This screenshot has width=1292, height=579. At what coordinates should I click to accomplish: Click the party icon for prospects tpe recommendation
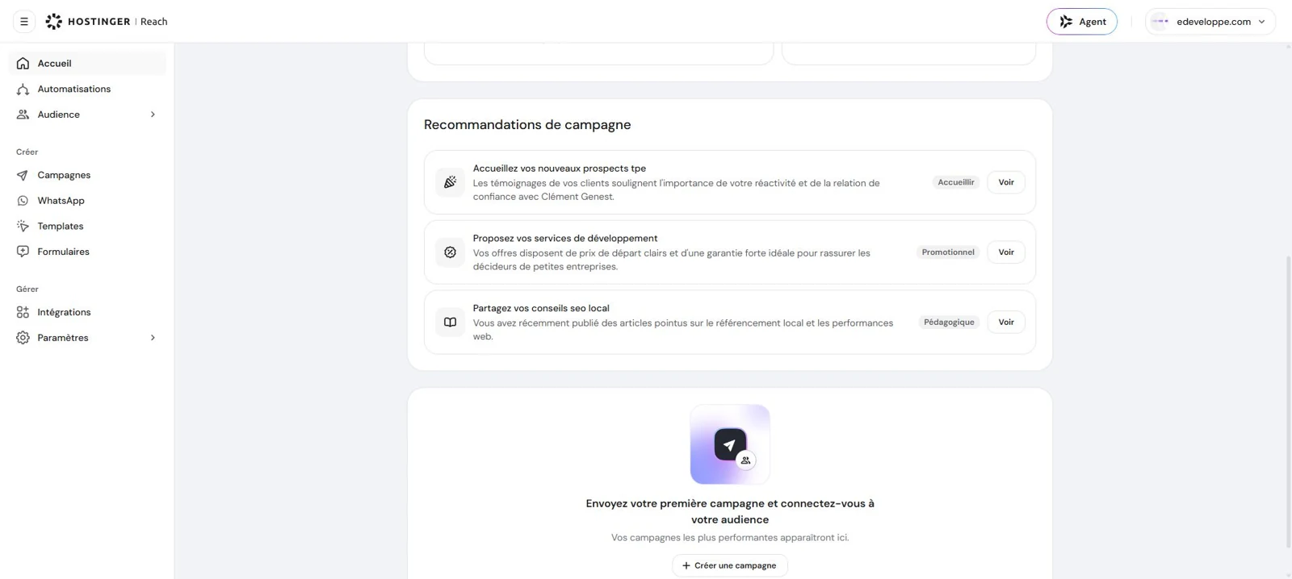click(450, 182)
